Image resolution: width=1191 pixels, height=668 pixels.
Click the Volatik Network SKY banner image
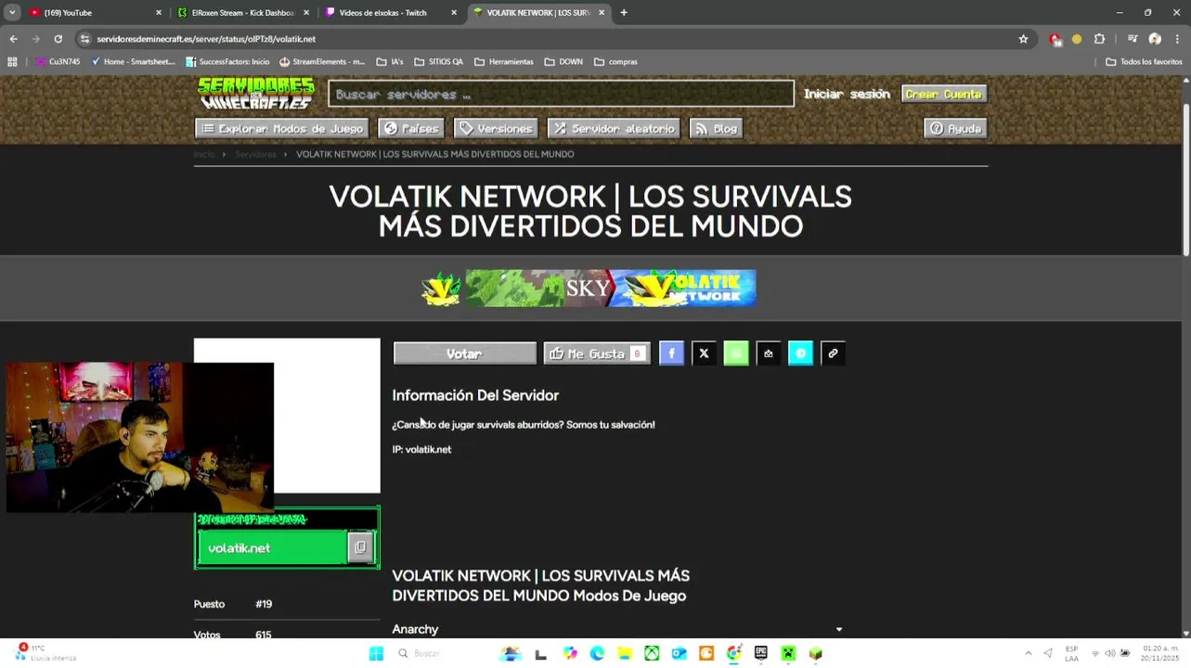click(589, 288)
